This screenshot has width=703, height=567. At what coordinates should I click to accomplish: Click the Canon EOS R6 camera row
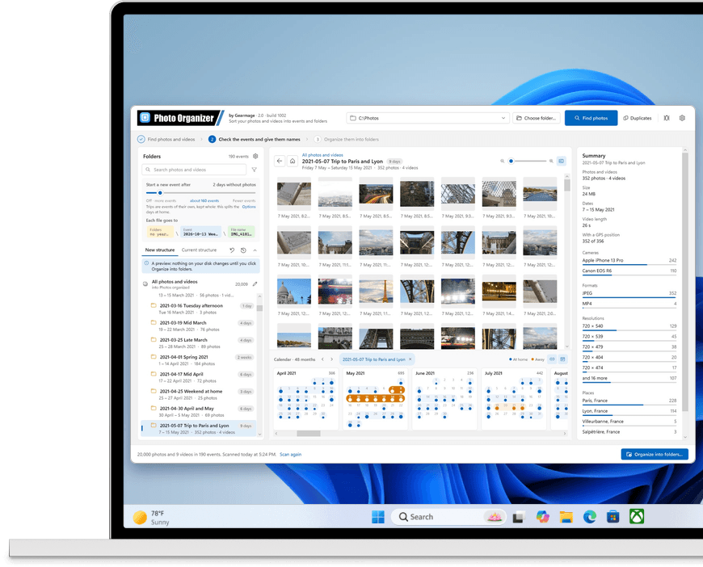tap(629, 271)
